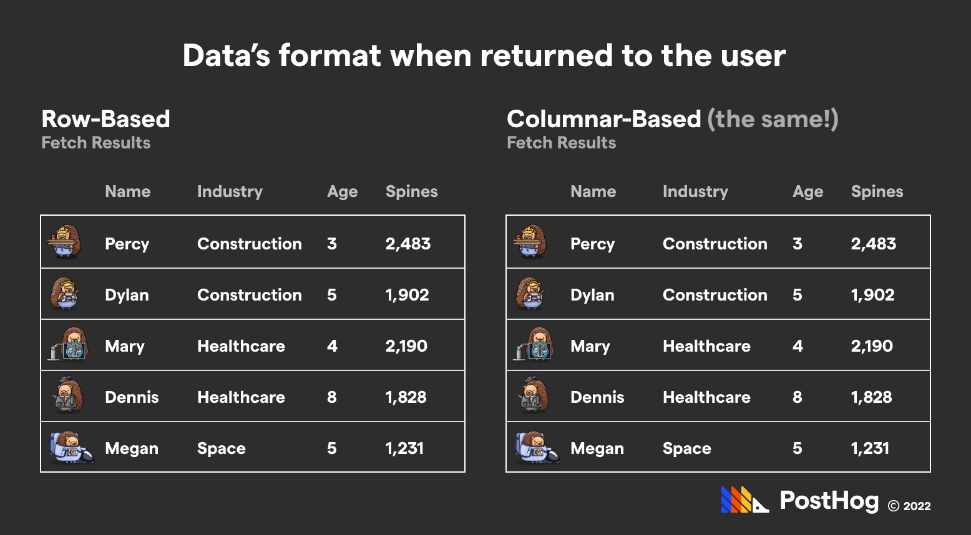Click Dennis's hedgehog icon in Row-Based table

coord(66,396)
